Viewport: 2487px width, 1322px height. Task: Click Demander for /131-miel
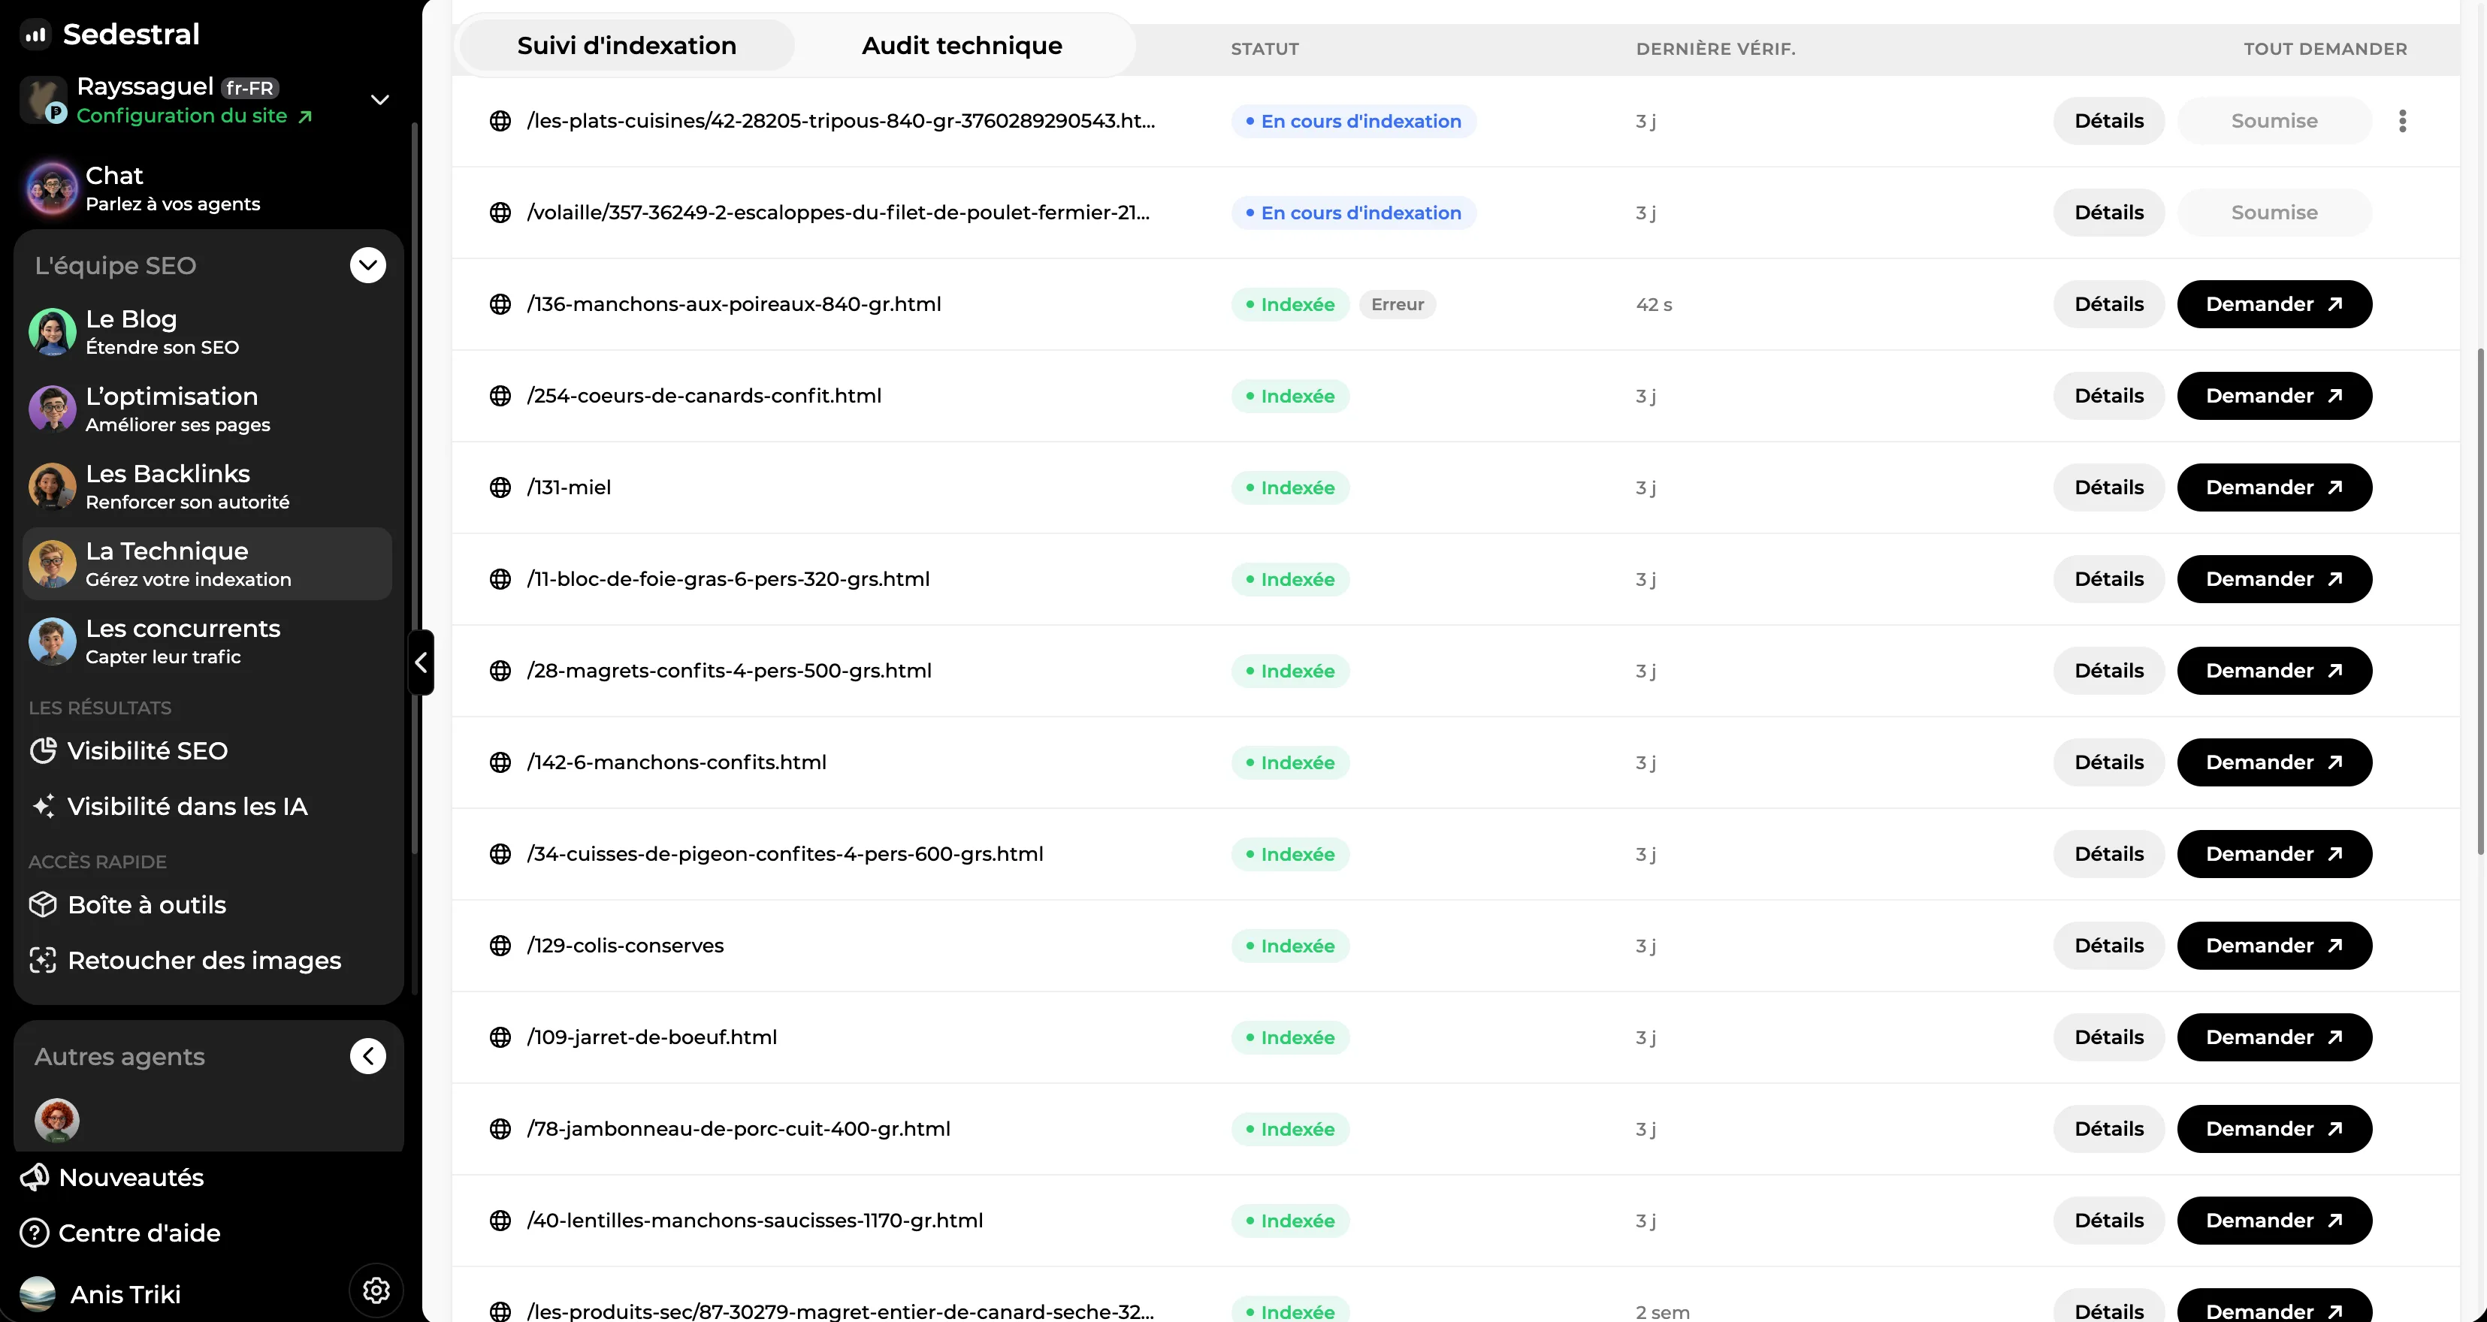2274,487
